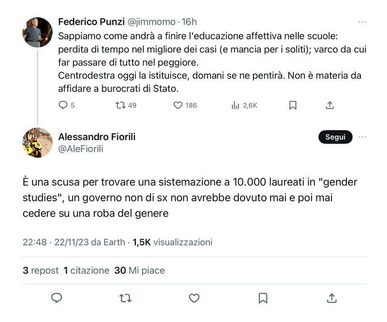Open more options on Punzi's tweet
Screen dimensions: 387x322
(362, 22)
